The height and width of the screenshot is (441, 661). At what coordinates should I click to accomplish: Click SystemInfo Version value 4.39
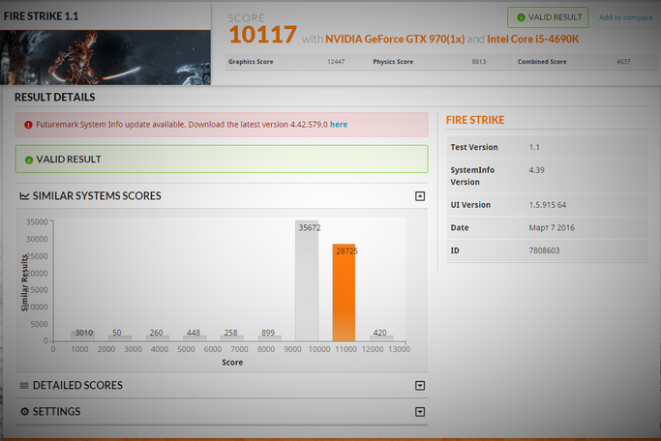coord(537,170)
